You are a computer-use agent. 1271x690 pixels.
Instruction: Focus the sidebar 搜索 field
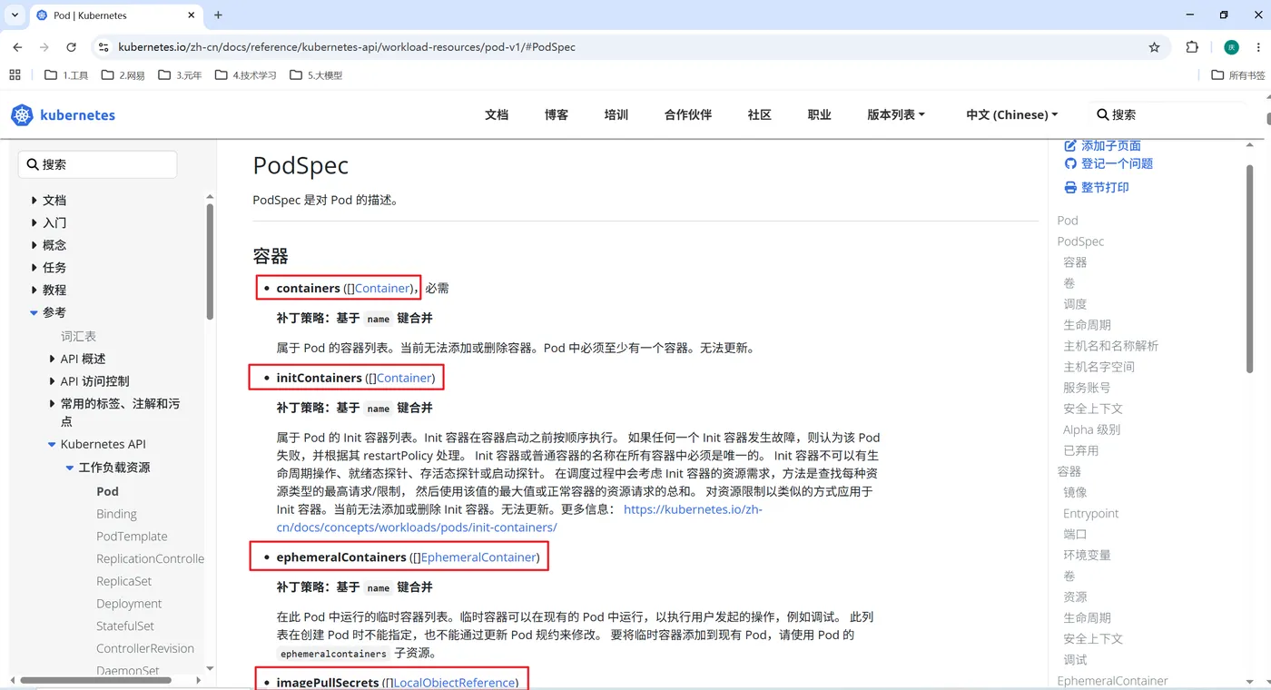[97, 164]
